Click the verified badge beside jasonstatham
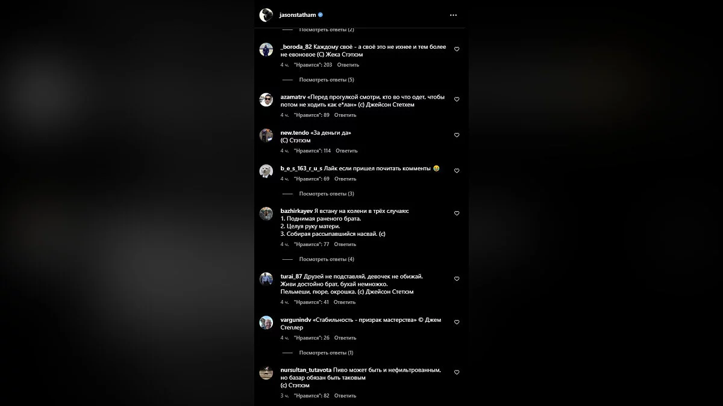723x406 pixels. 321,15
